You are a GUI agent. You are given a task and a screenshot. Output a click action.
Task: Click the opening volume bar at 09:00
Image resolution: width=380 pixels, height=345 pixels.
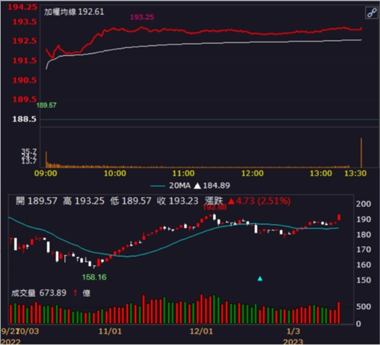pos(46,159)
